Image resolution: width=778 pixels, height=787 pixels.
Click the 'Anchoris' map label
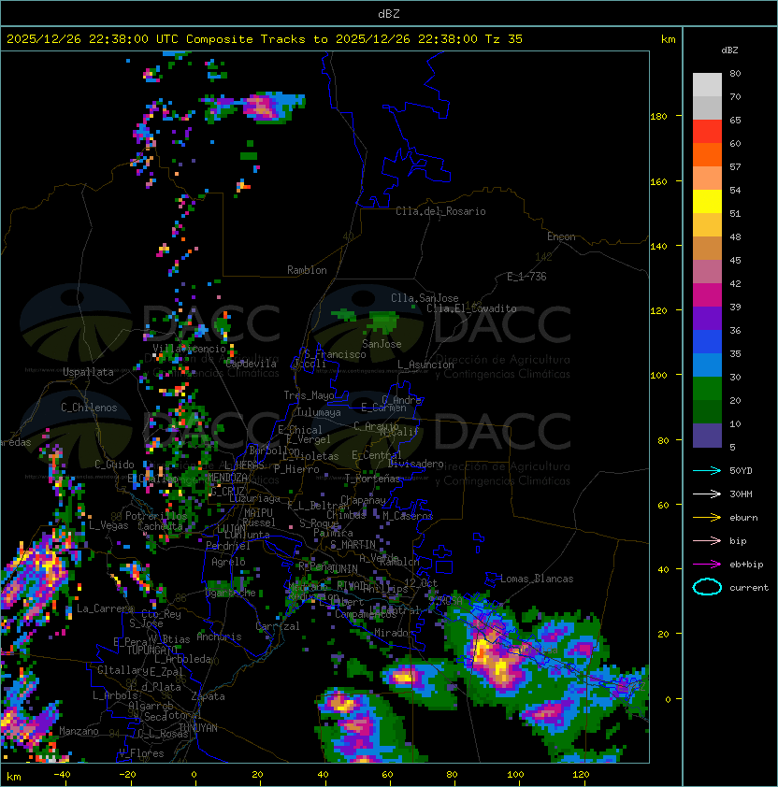(x=219, y=637)
